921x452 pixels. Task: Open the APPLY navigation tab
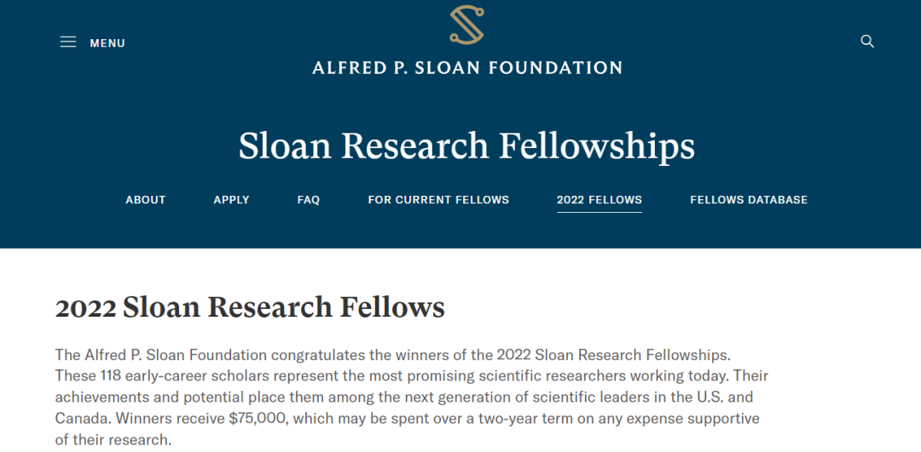coord(231,200)
